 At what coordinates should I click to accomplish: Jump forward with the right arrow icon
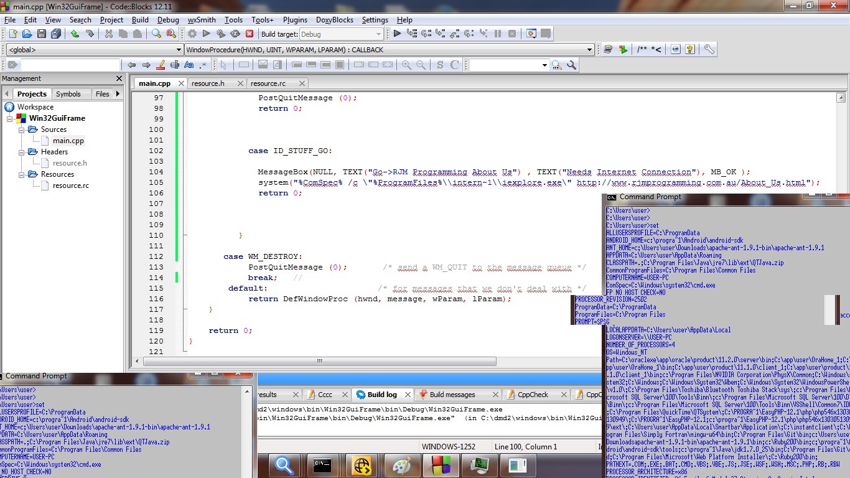[x=146, y=65]
